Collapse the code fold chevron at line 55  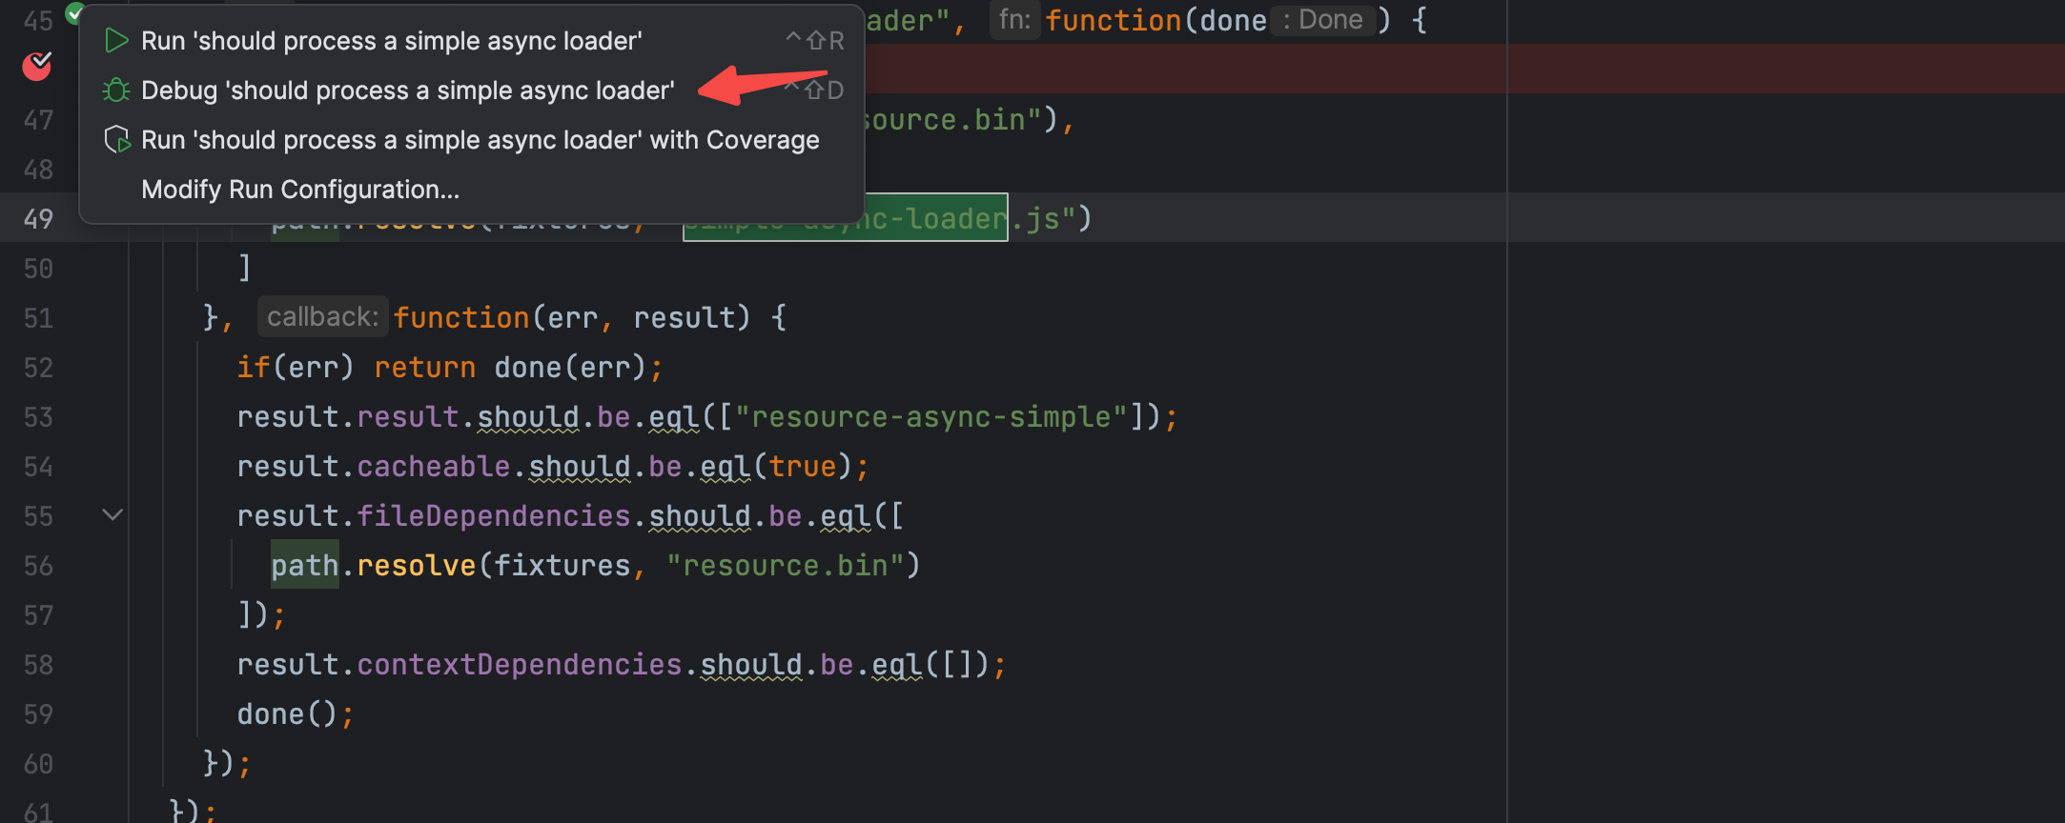tap(112, 515)
